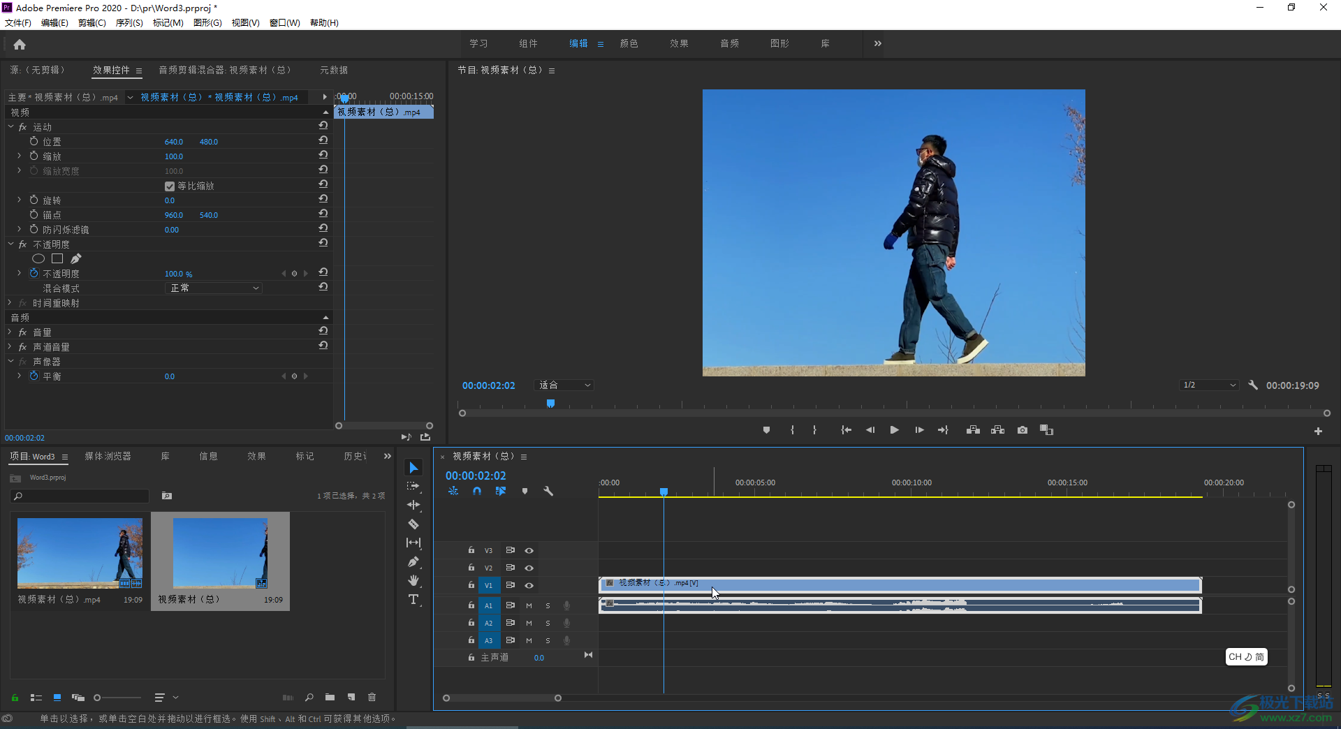Expand the audio Volume effect
The width and height of the screenshot is (1341, 729).
[x=10, y=332]
